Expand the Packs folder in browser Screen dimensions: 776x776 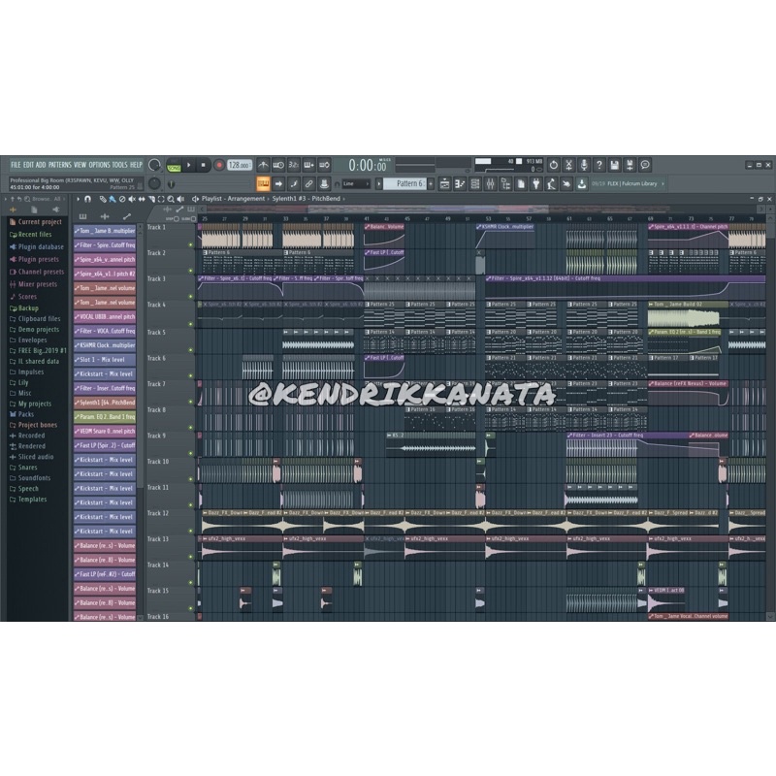coord(26,414)
